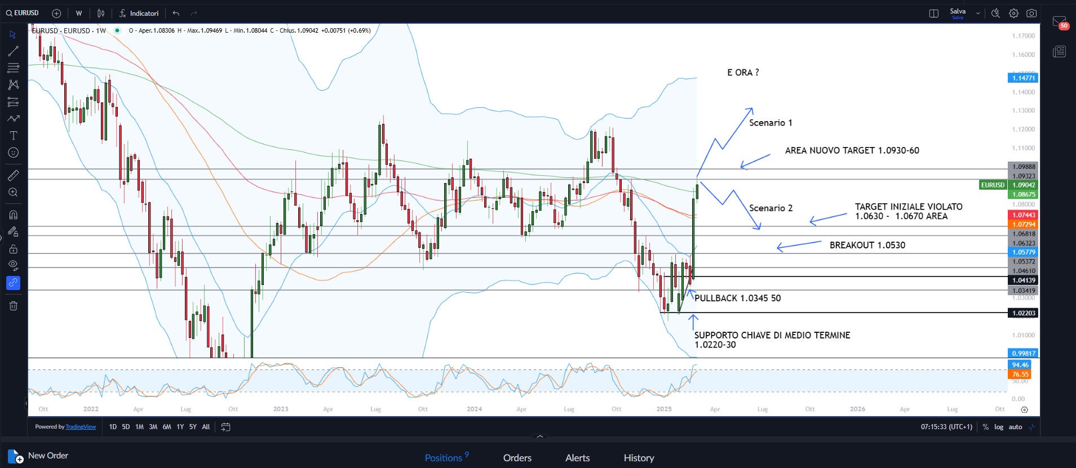Open the W timeframe interval dropdown
This screenshot has height=468, width=1076.
pos(79,14)
